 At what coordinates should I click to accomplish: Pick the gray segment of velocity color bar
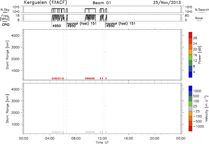(x=190, y=108)
